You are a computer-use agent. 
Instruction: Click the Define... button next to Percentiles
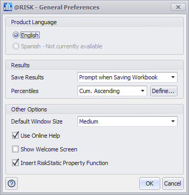(x=164, y=91)
